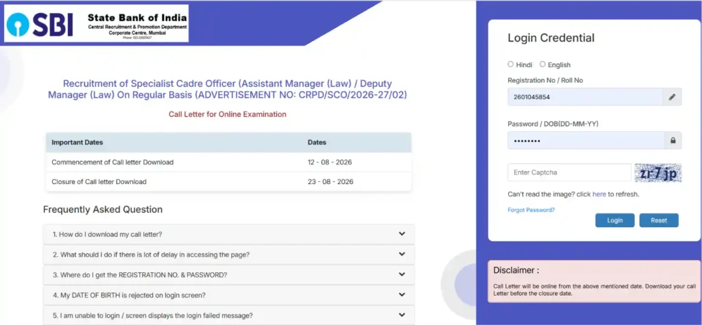Click the Recruitment of Specialist Cadre Officer title
The image size is (702, 325).
tap(228, 90)
